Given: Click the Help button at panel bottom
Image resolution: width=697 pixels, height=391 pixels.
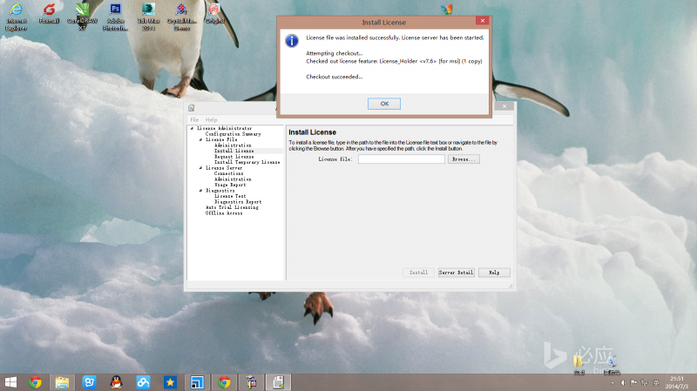Looking at the screenshot, I should (x=494, y=273).
